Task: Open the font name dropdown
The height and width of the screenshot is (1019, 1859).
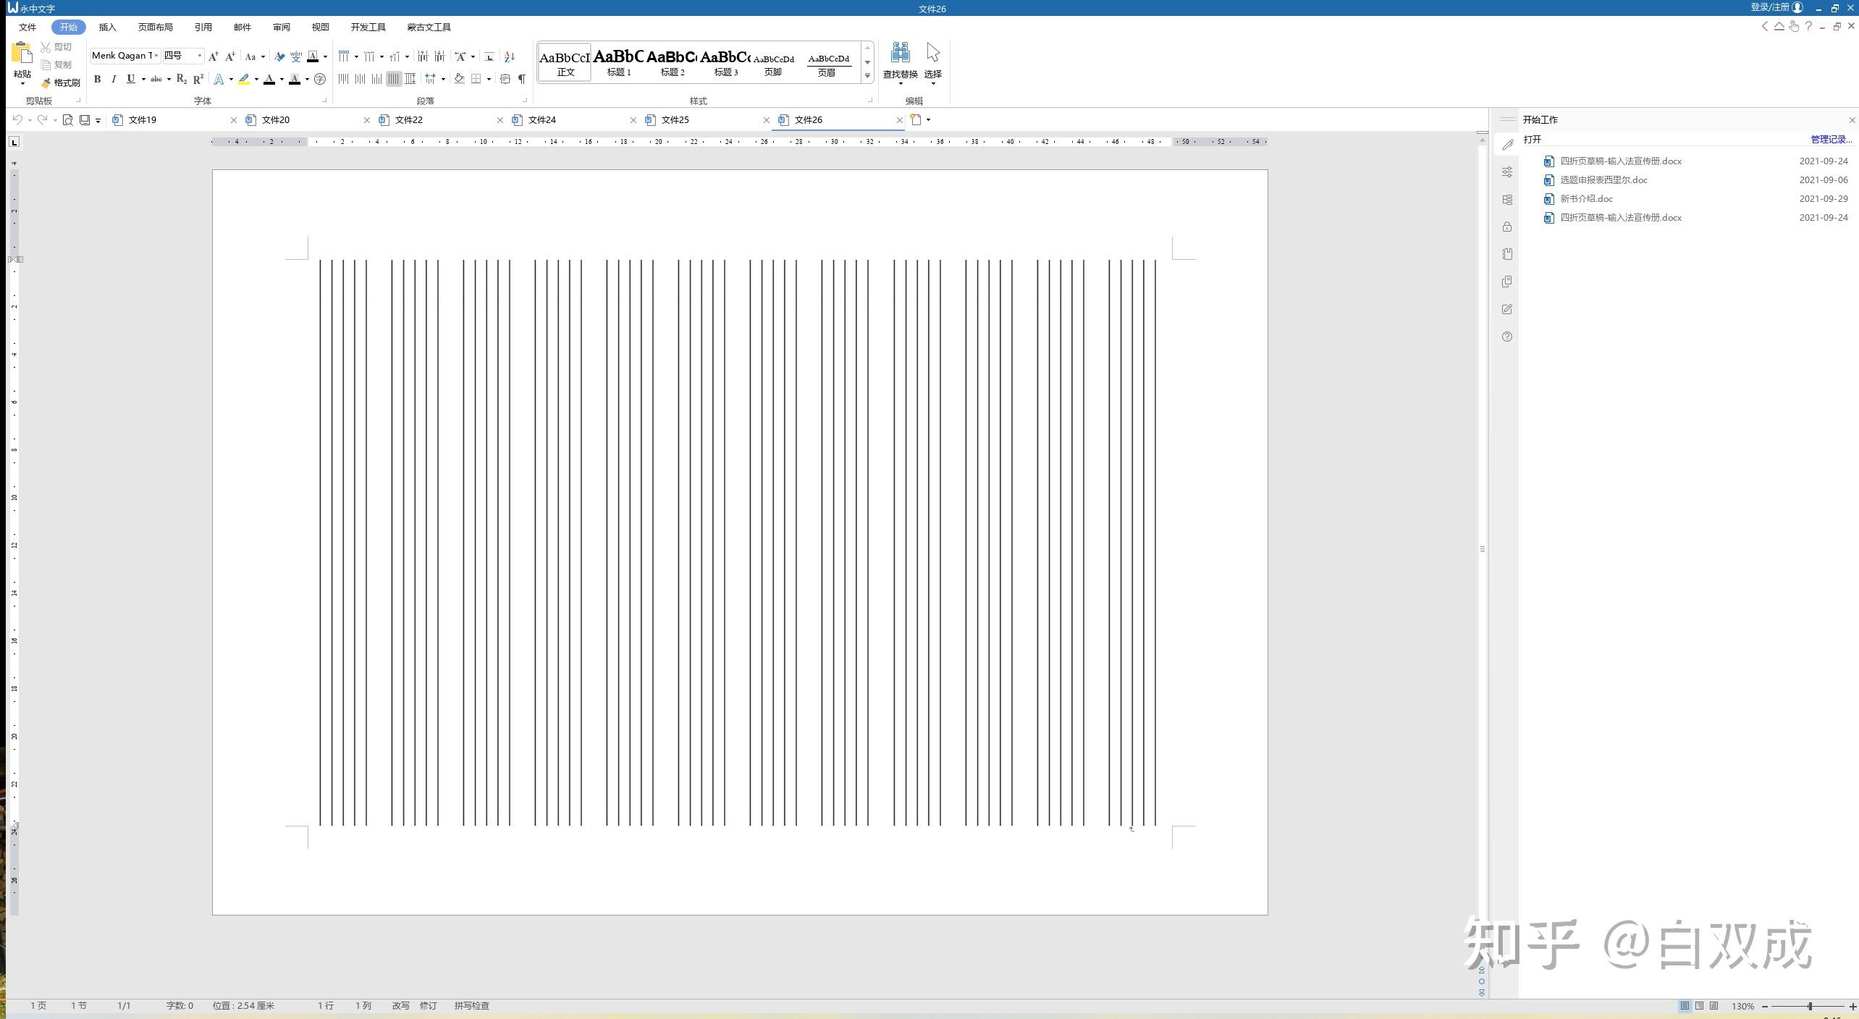Action: (x=156, y=56)
